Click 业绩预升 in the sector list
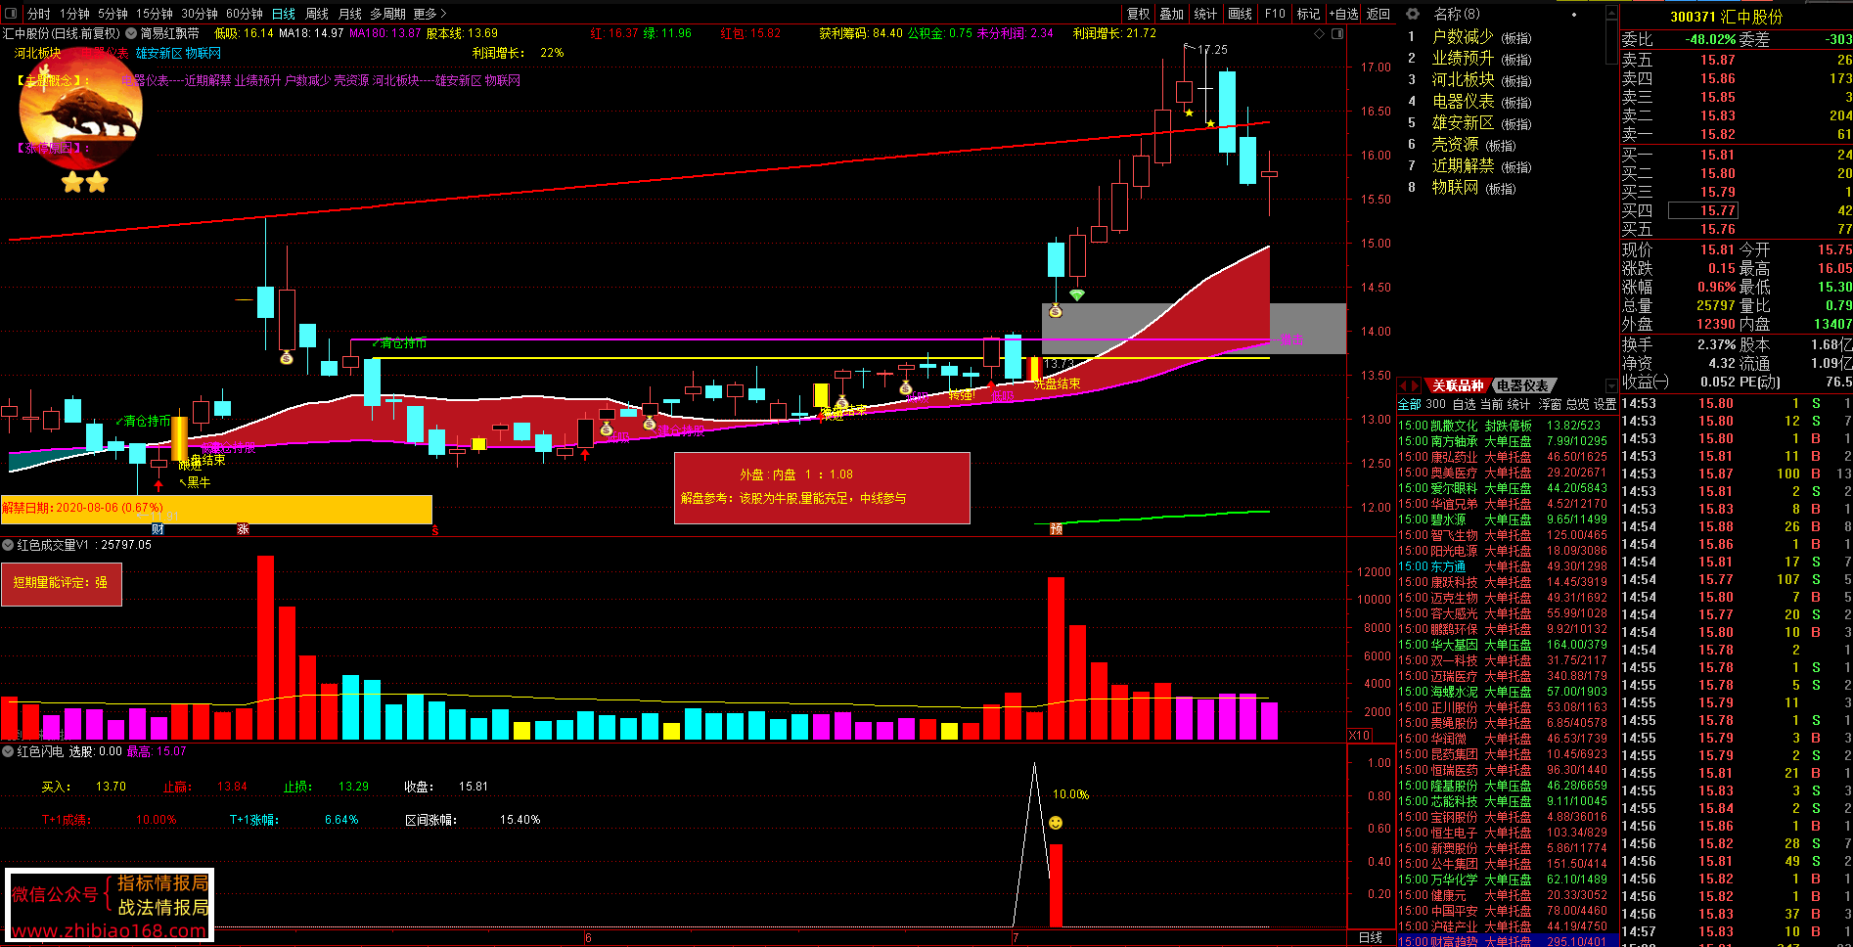1853x947 pixels. click(x=1463, y=59)
